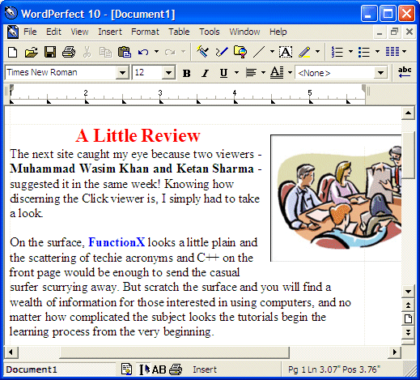Click the Columns icon
Image resolution: width=420 pixels, height=380 pixels.
coord(392,51)
